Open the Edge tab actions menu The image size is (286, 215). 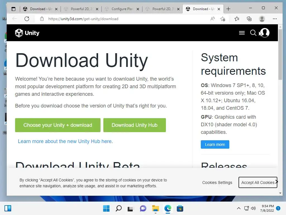[13, 9]
